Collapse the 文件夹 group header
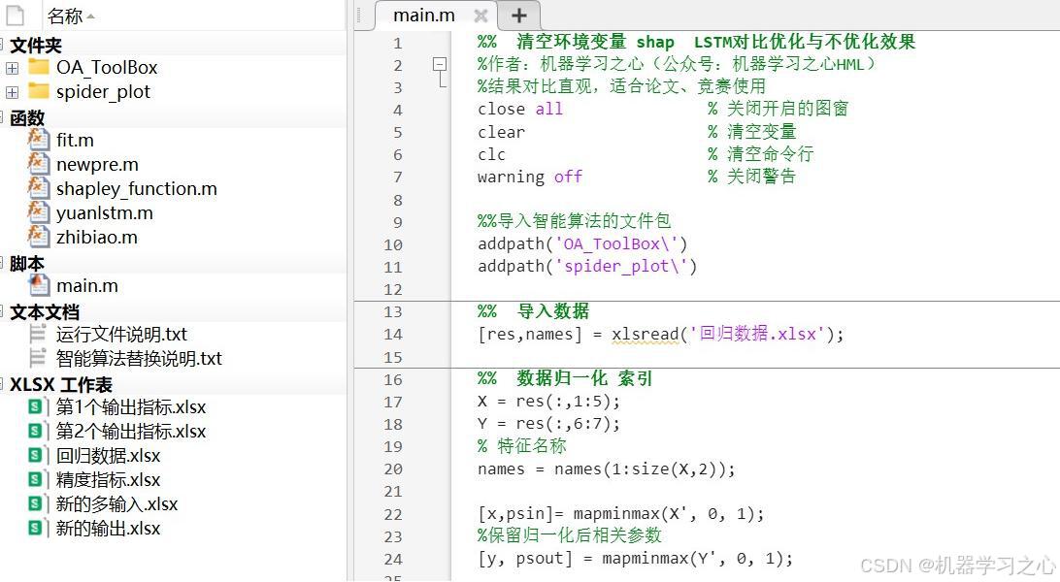Screen dimensions: 1060x582 tap(2, 45)
